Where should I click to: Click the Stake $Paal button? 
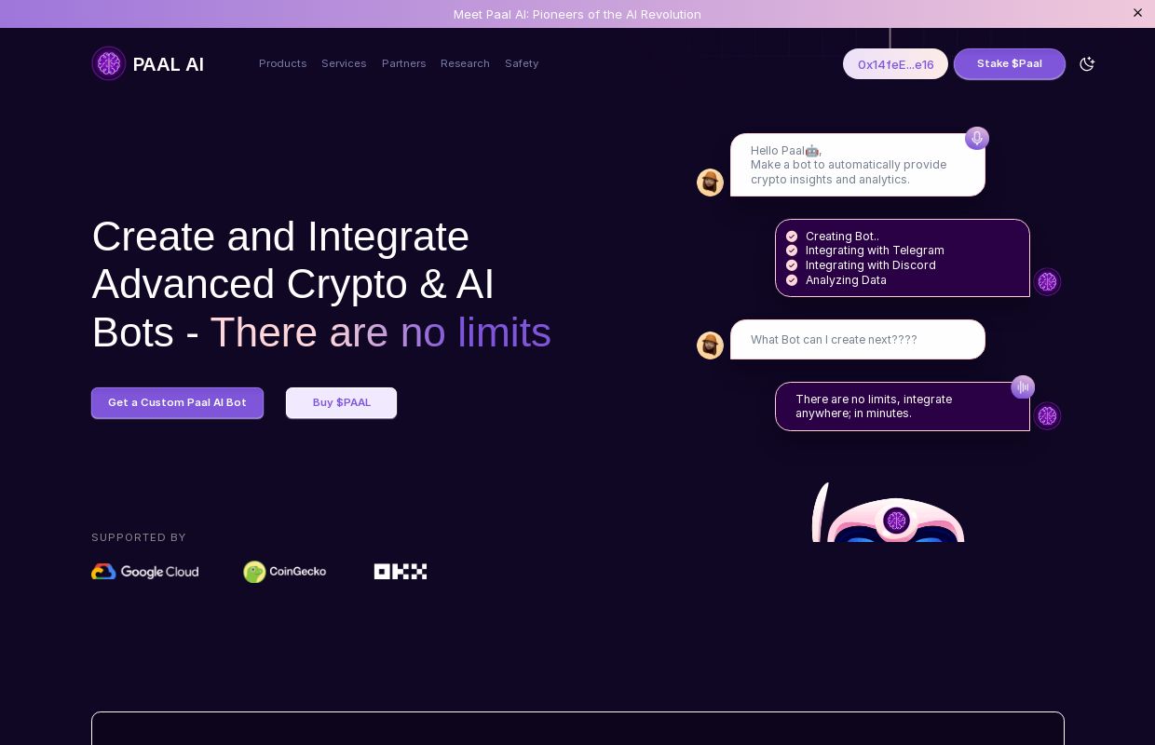(1010, 63)
